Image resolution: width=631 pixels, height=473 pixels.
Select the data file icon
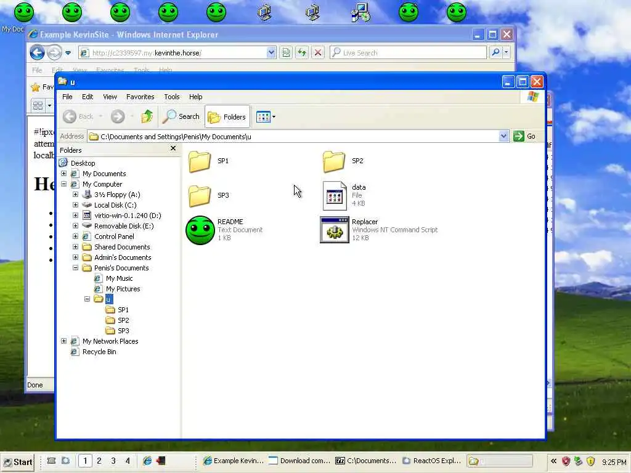point(335,196)
